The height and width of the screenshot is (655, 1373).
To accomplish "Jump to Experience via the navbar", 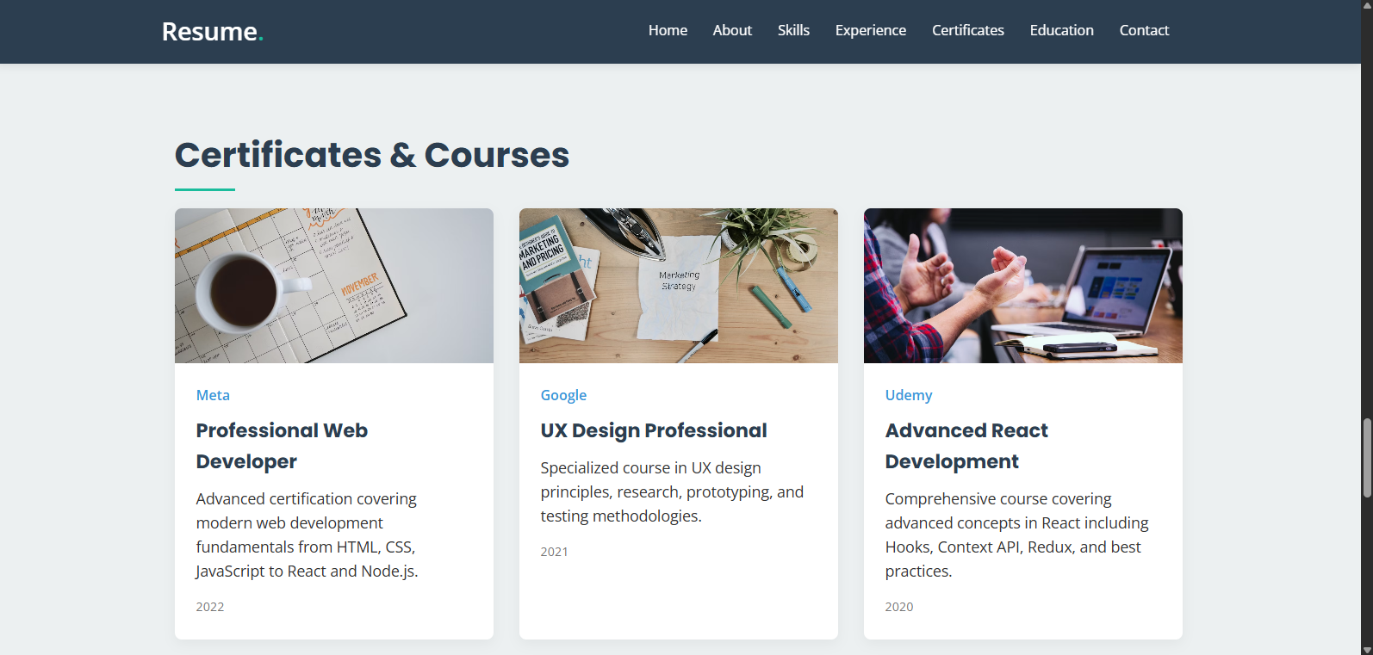I will [870, 30].
